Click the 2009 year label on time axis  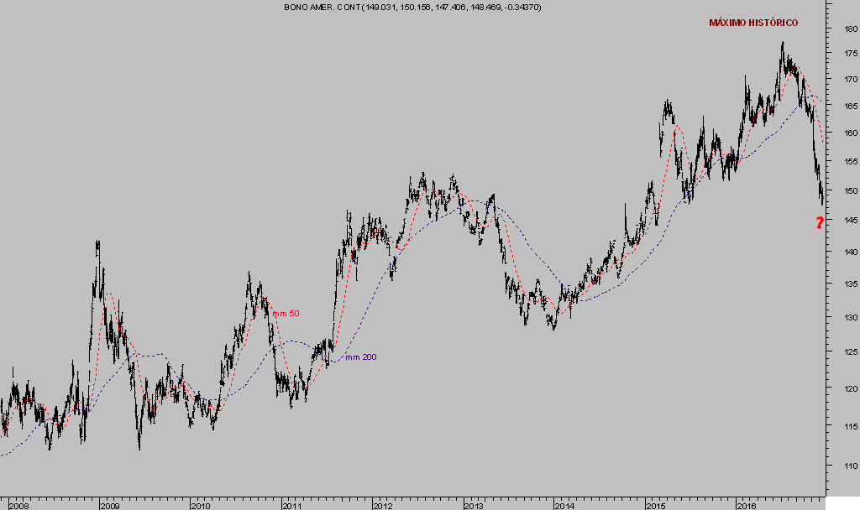coord(109,506)
